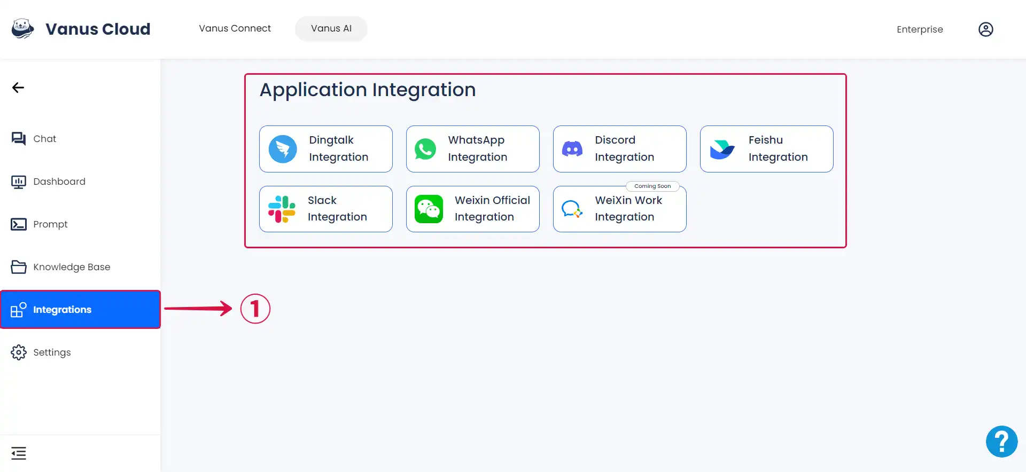
Task: Open the Slack Integration card
Action: coord(326,209)
